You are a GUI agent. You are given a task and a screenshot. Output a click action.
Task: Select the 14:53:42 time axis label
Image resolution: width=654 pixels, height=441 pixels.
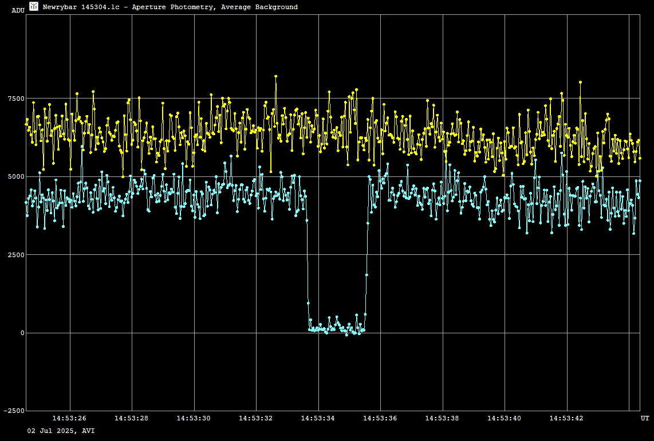coord(567,418)
